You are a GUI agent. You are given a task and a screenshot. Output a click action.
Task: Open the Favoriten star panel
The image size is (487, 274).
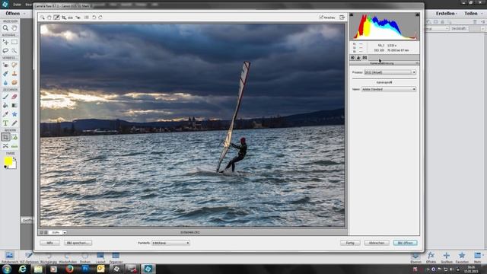coord(462,257)
